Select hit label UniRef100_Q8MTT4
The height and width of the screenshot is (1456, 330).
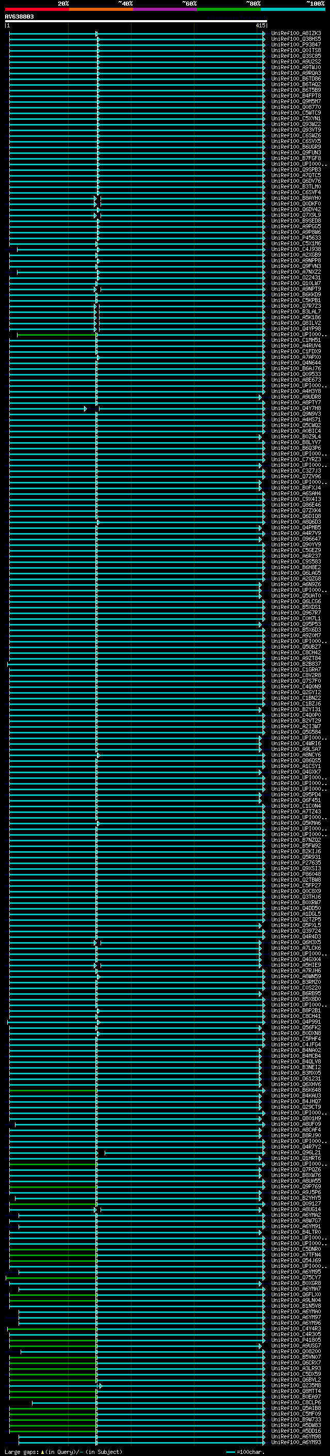tap(296, 1390)
